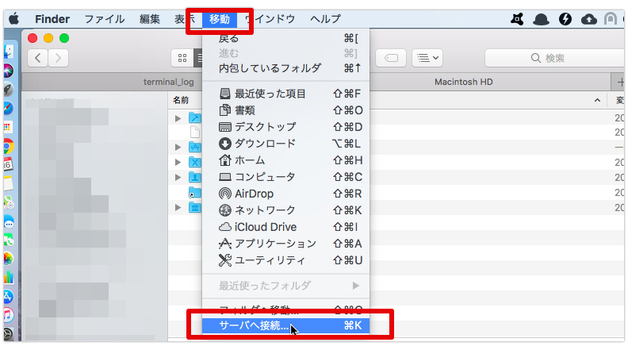Go to 最近使った項目
628x346 pixels.
(x=286, y=94)
